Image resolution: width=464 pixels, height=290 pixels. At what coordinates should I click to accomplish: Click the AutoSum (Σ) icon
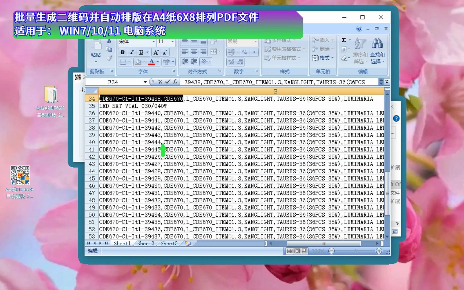343,40
